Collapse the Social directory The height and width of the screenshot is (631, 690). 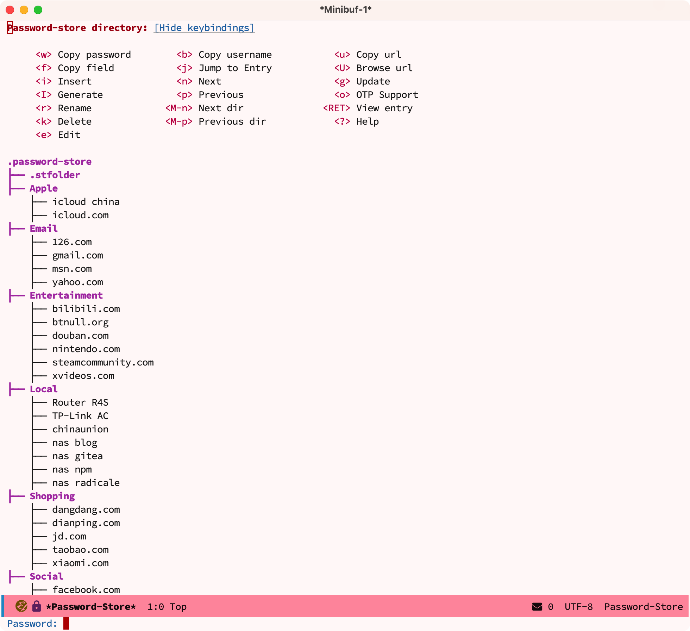(x=46, y=576)
